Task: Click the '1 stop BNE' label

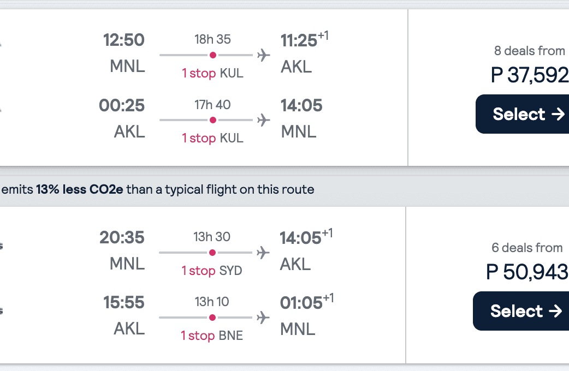Action: pyautogui.click(x=212, y=336)
